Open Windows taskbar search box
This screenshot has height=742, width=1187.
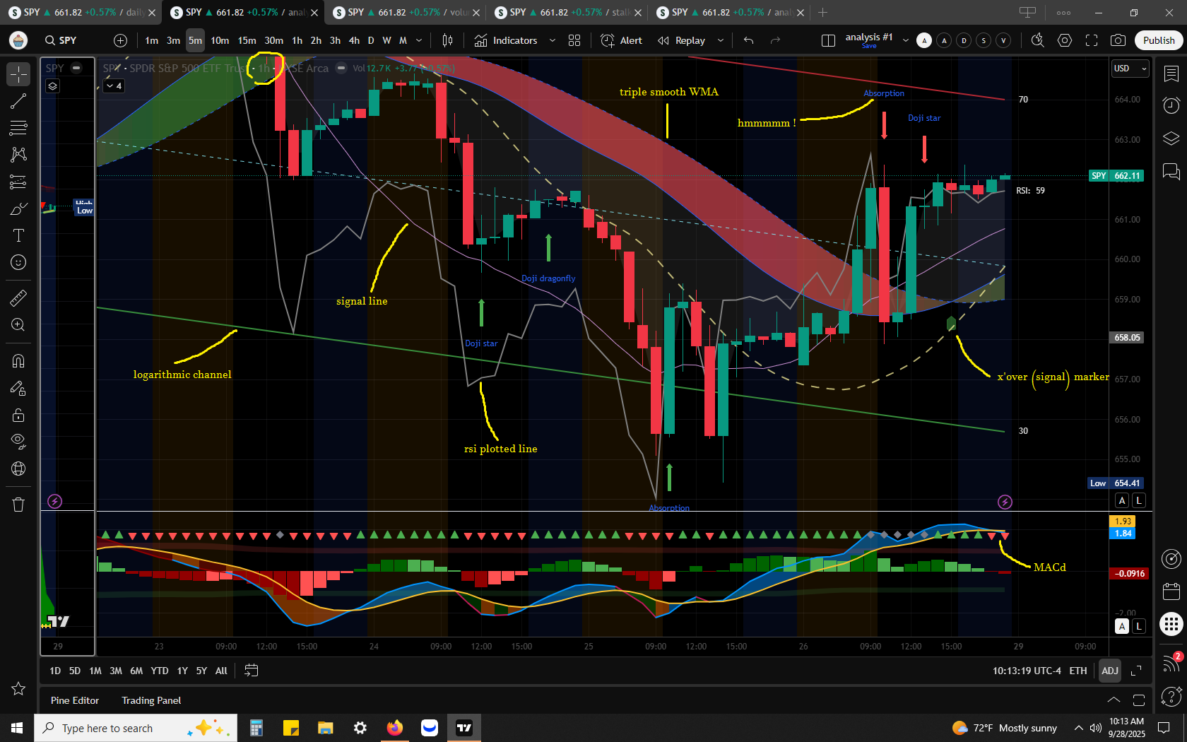(135, 728)
